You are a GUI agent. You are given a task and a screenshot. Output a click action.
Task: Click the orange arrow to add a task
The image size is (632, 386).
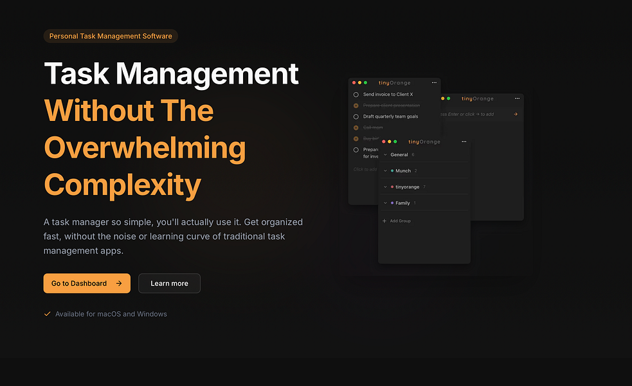click(x=516, y=114)
